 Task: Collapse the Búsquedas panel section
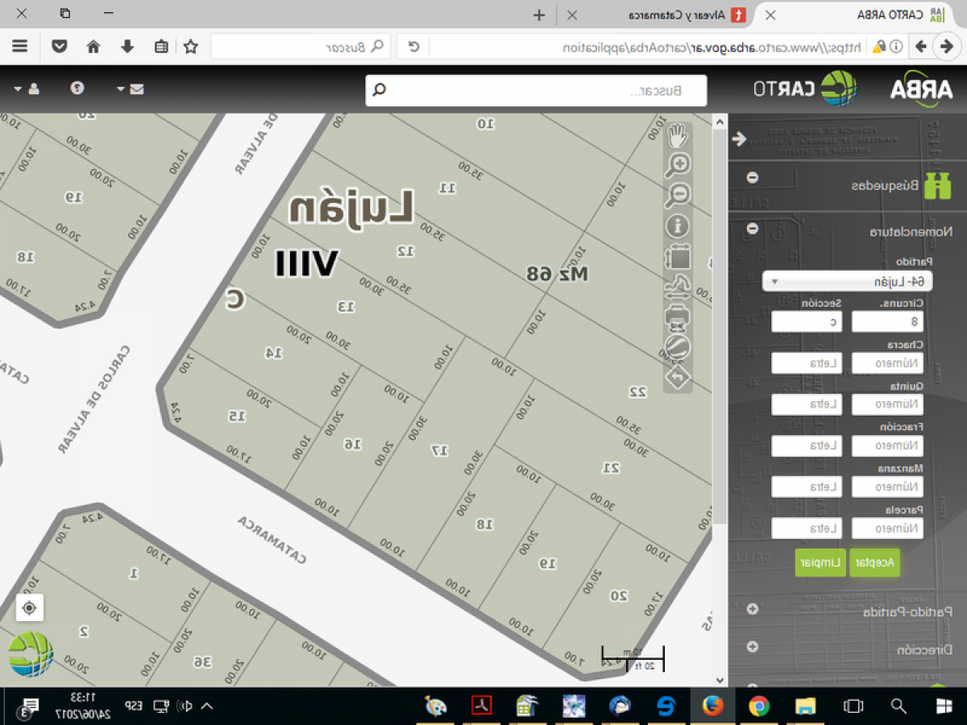pyautogui.click(x=753, y=176)
